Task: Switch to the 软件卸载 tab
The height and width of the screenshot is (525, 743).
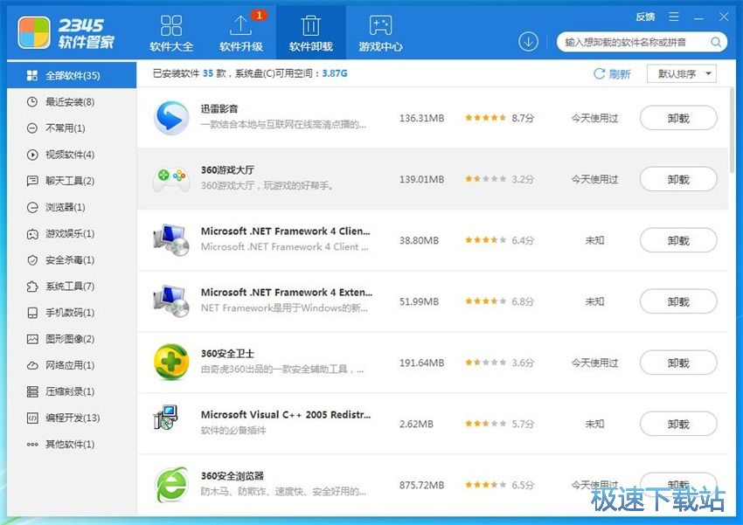Action: (x=311, y=32)
